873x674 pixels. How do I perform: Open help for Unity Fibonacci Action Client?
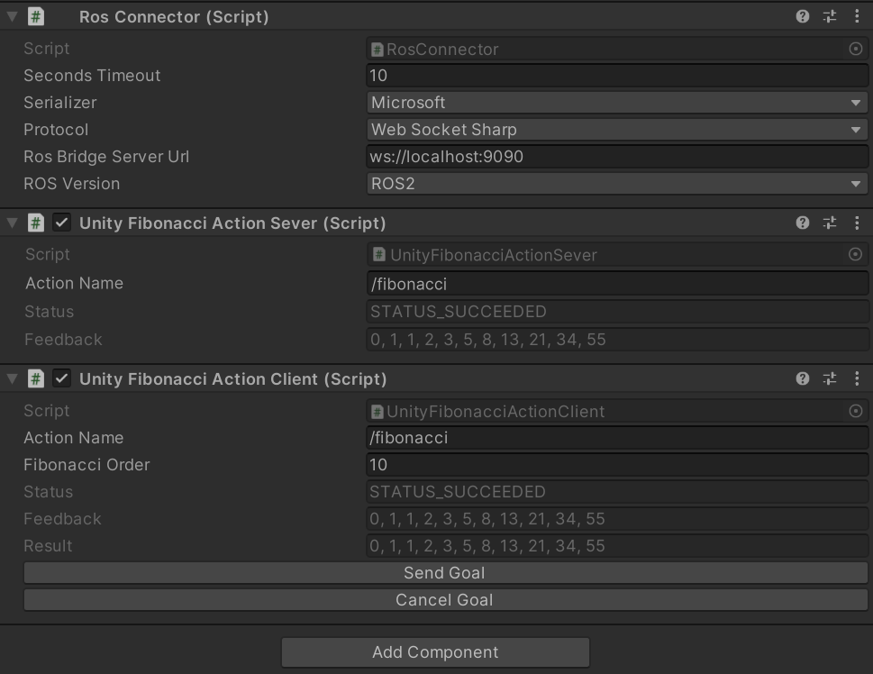803,378
